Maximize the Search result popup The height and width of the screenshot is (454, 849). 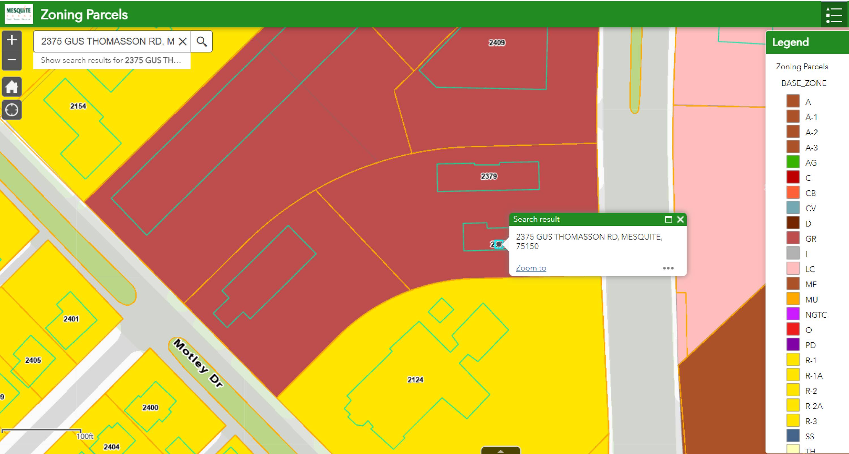(668, 220)
